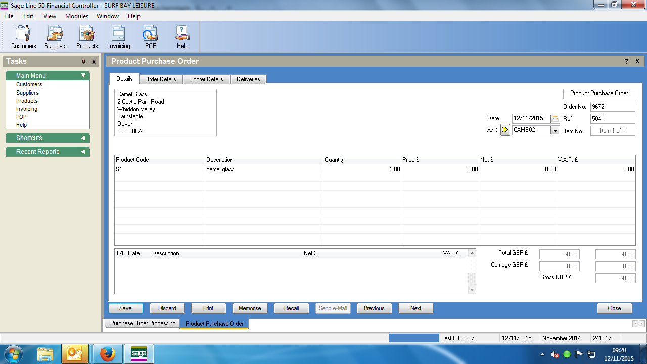Open the Suppliers toolbar icon
Image resolution: width=647 pixels, height=364 pixels.
click(x=55, y=36)
